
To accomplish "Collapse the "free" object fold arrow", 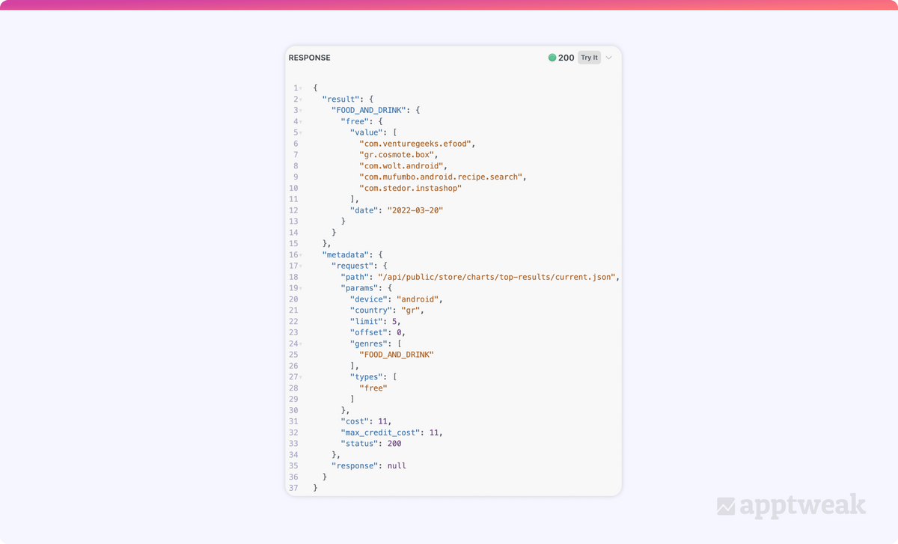I will click(x=301, y=121).
